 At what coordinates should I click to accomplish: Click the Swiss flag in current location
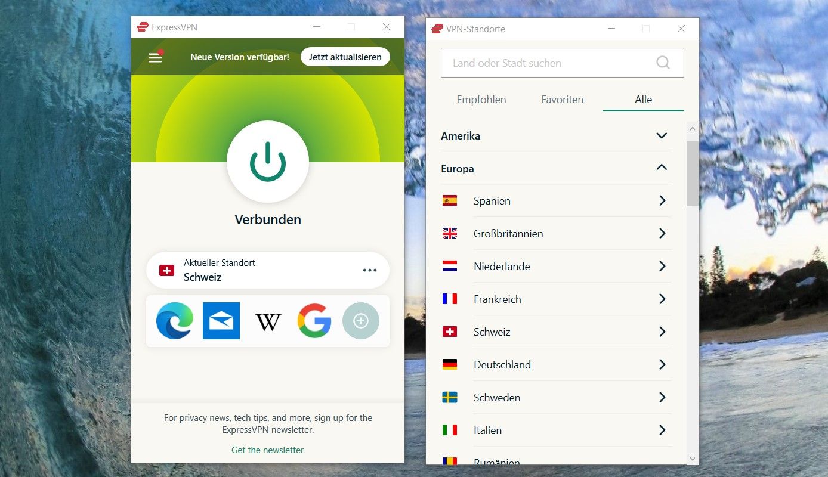(x=166, y=270)
